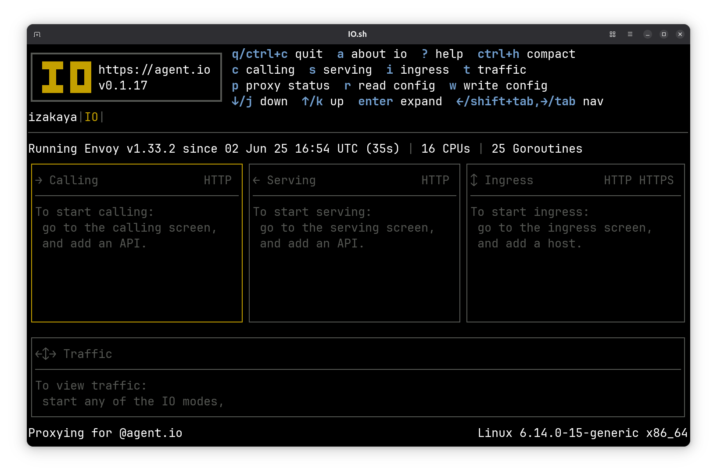Click the shift+tab/tab nav hint
Viewport: 717px width, 476px height.
(x=530, y=101)
